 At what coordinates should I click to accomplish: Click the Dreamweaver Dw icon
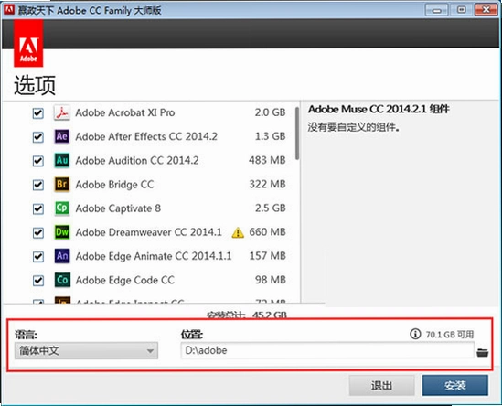tap(62, 232)
